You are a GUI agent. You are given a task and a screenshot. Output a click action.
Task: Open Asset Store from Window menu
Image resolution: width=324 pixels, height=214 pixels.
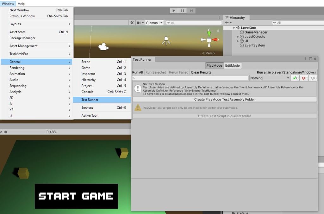point(37,32)
